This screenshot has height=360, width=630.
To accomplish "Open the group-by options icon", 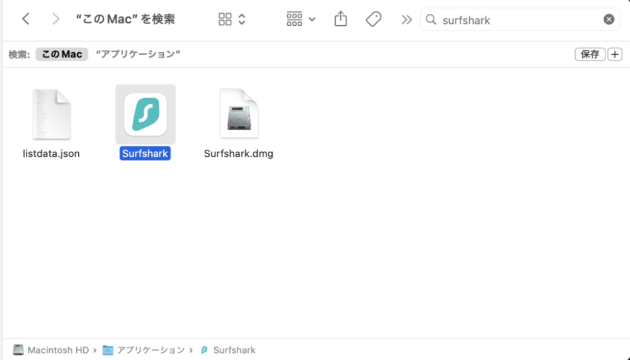I will pyautogui.click(x=294, y=19).
